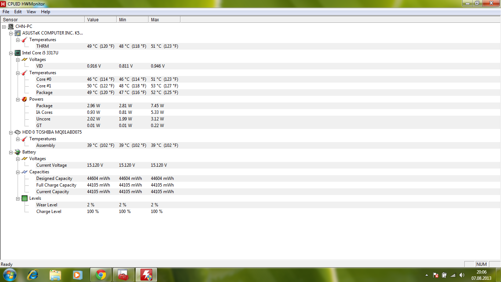Click the Voltages icon under Intel Core i5
Viewport: 501px width, 282px height.
click(x=25, y=59)
